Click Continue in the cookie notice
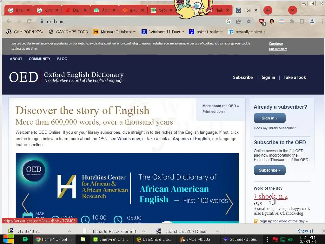Screen dimensions: 325x244 tap(276, 44)
